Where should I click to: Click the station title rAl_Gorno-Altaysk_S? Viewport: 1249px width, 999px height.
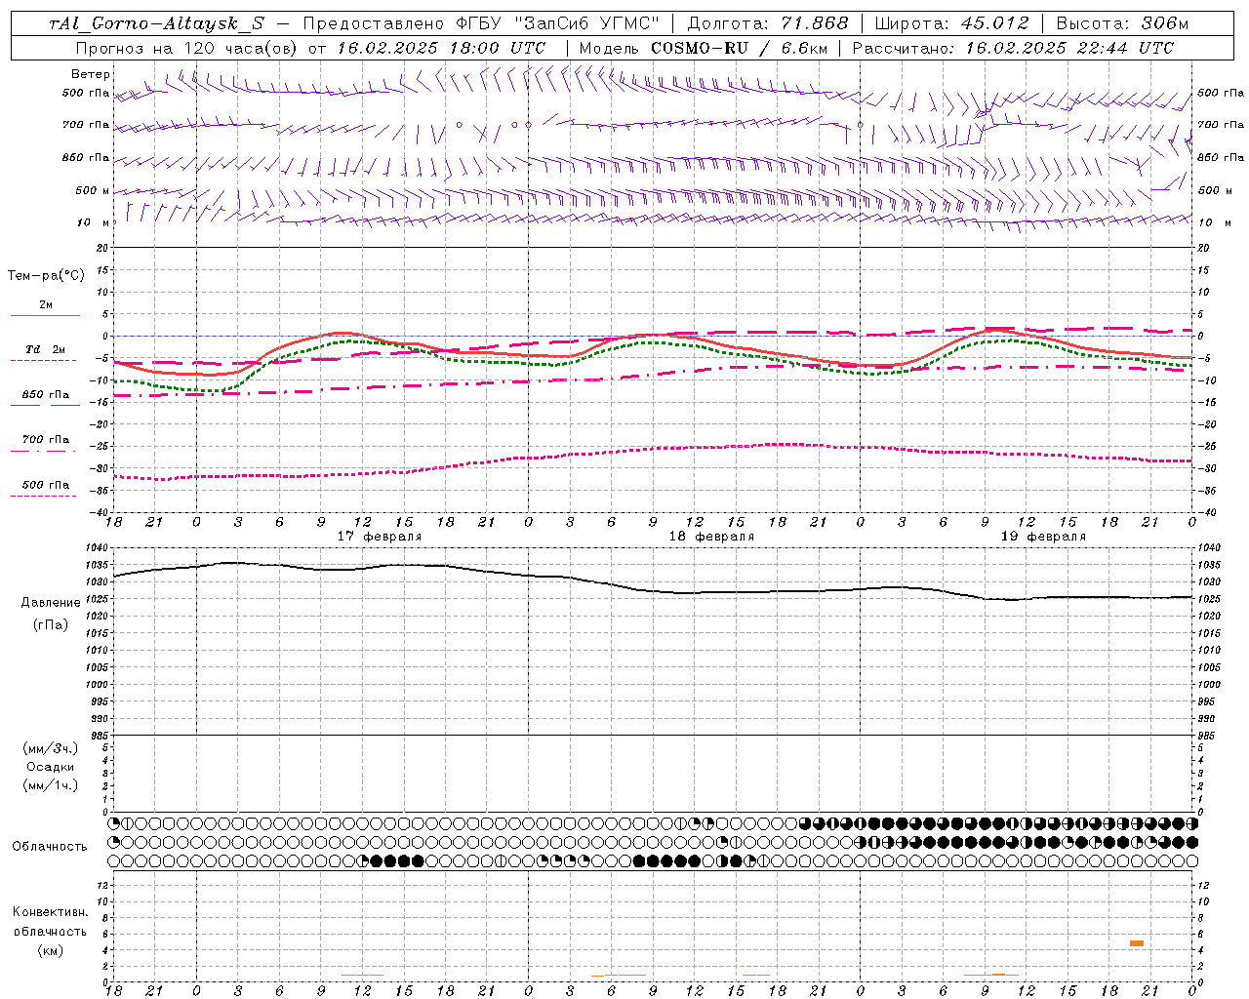pos(156,24)
